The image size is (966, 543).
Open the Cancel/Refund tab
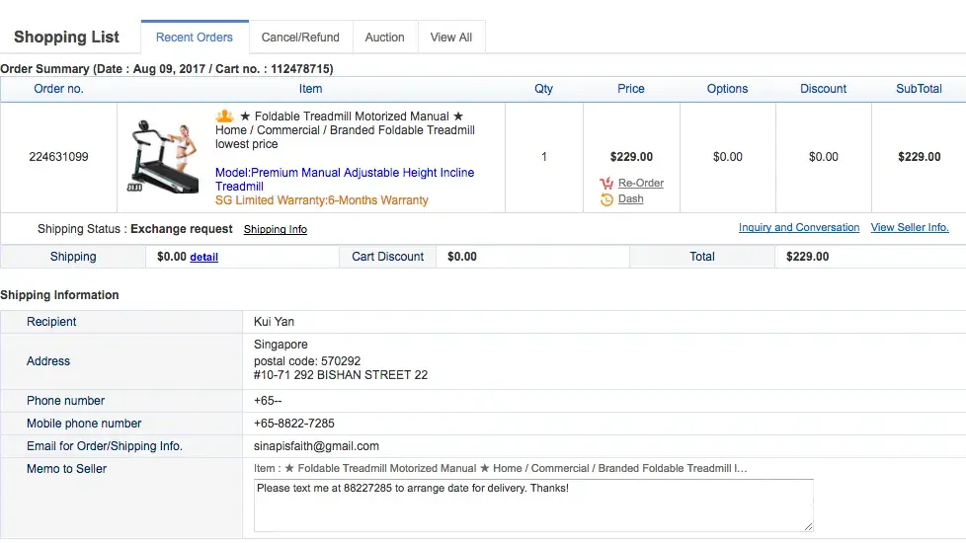click(x=300, y=38)
